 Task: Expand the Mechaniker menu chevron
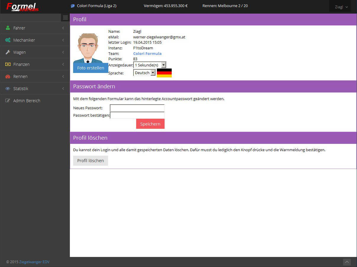tap(63, 40)
